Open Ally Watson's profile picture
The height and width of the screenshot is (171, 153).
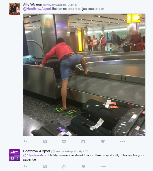pyautogui.click(x=15, y=9)
